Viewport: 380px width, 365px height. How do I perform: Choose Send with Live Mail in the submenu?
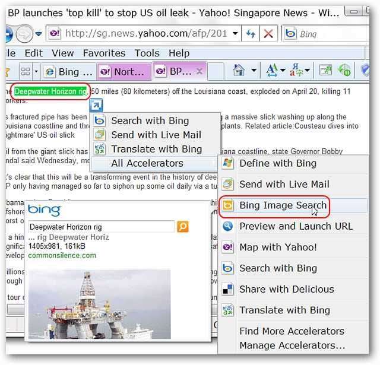pos(293,184)
